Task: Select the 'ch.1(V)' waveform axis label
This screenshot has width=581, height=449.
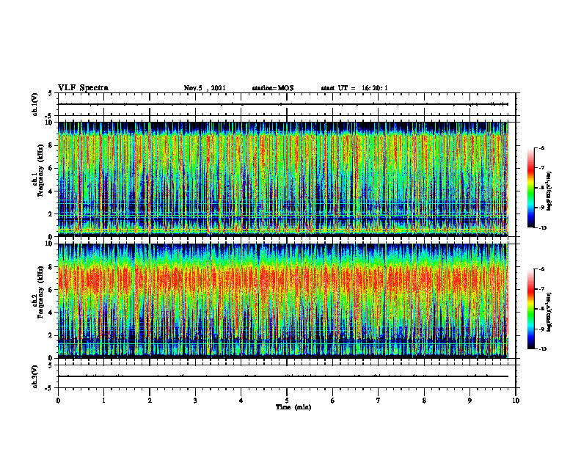Action: click(34, 104)
